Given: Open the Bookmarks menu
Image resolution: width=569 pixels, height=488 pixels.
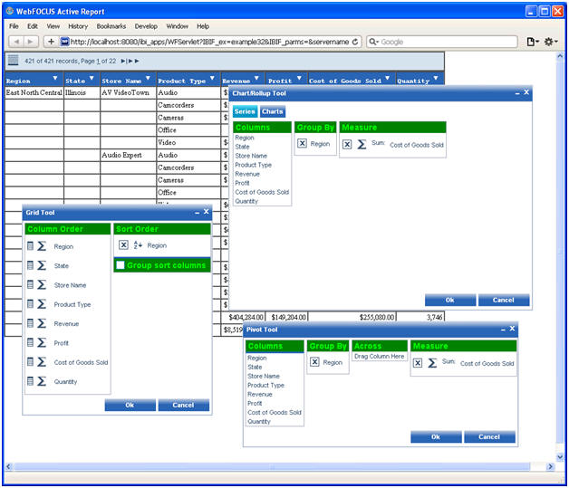Looking at the screenshot, I should [x=111, y=26].
